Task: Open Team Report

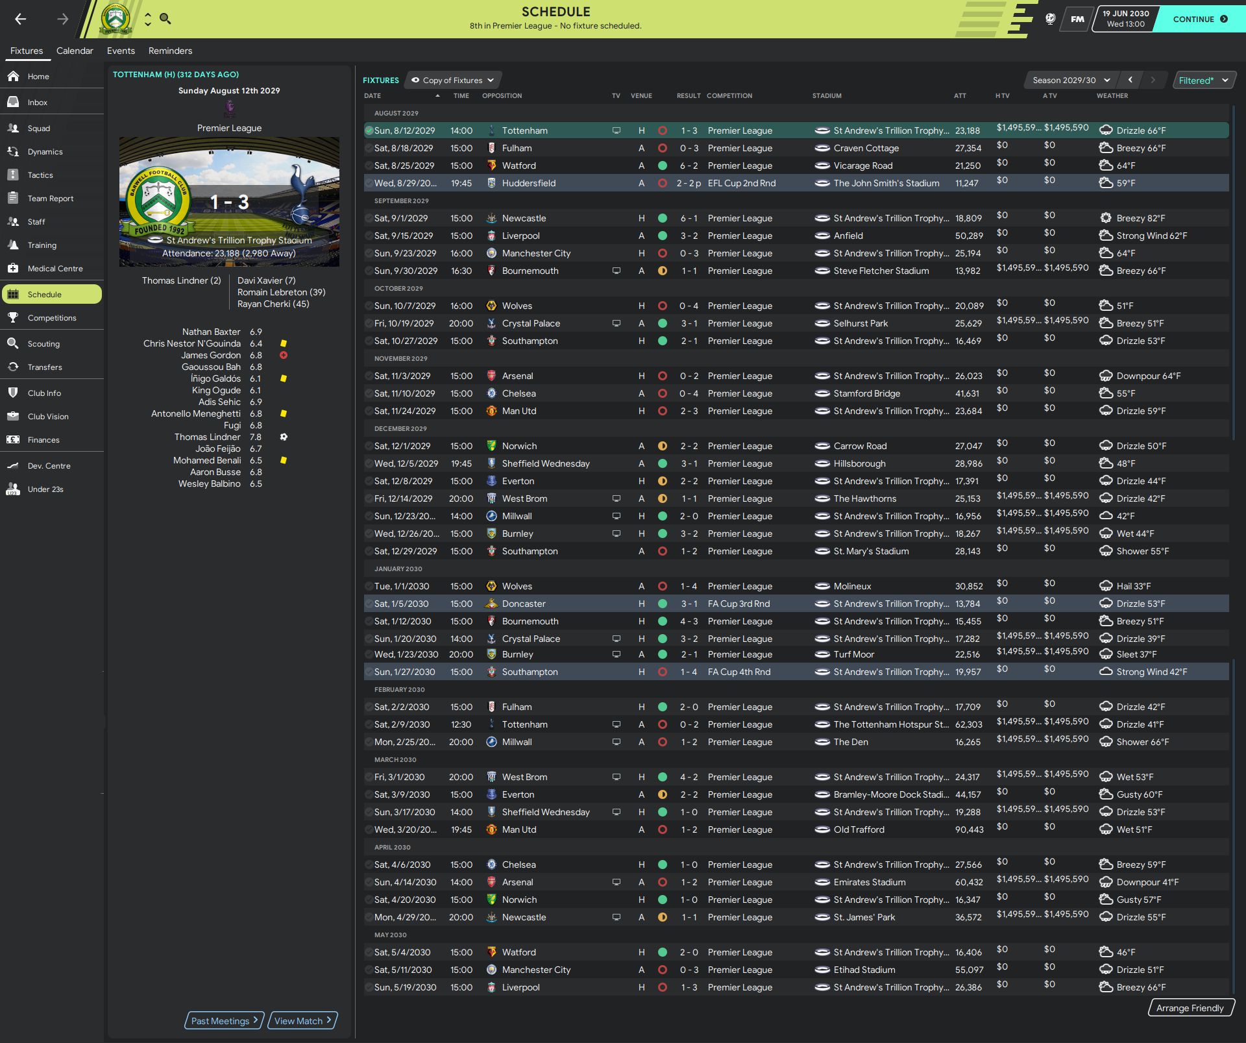Action: click(x=52, y=198)
